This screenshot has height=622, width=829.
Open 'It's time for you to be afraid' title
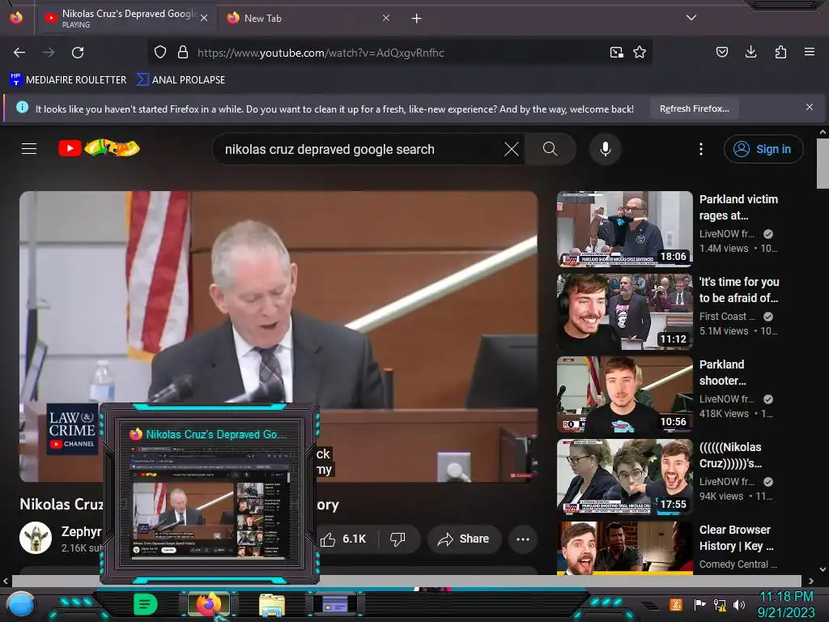[738, 290]
